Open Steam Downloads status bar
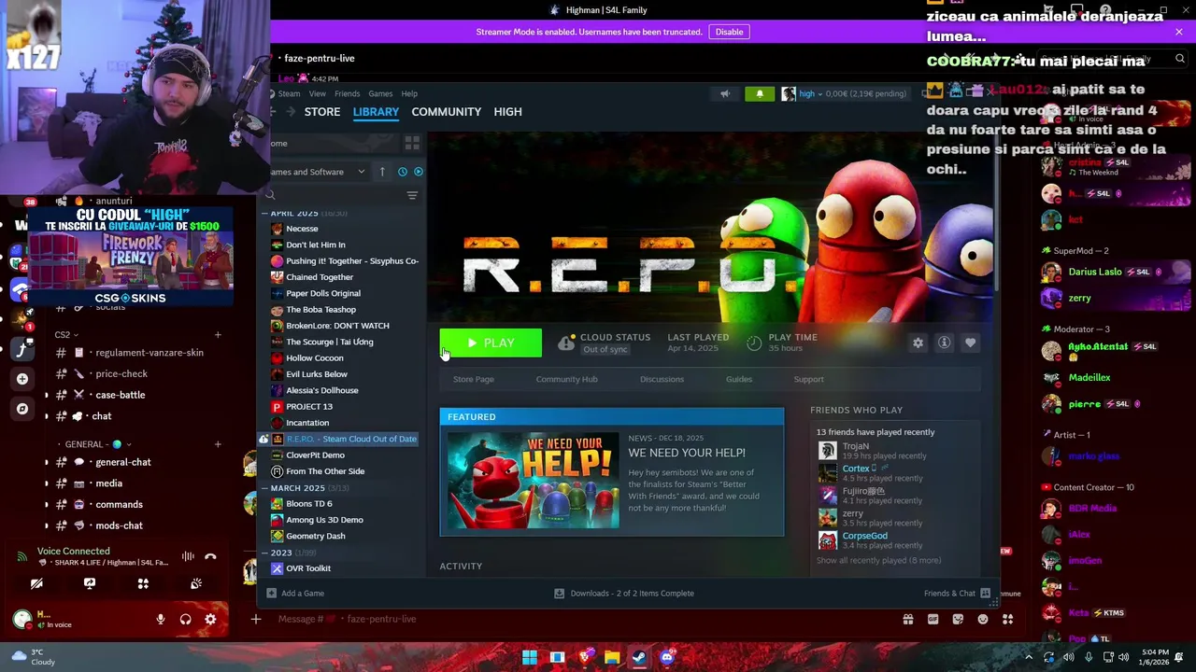The height and width of the screenshot is (672, 1196). [x=624, y=594]
